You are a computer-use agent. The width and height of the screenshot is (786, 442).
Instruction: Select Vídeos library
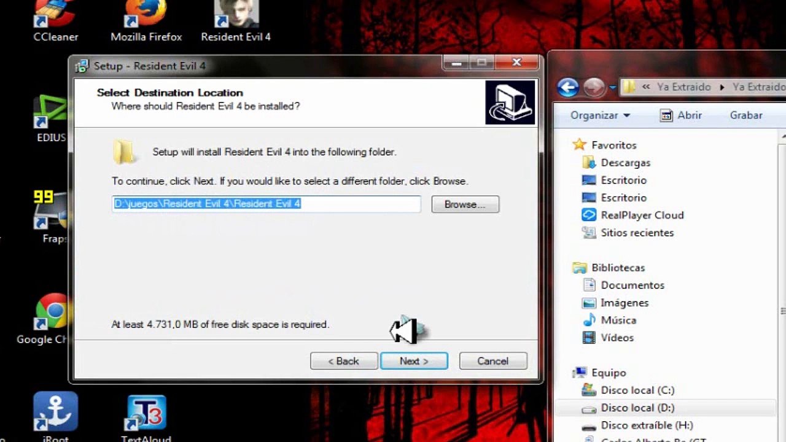click(617, 338)
